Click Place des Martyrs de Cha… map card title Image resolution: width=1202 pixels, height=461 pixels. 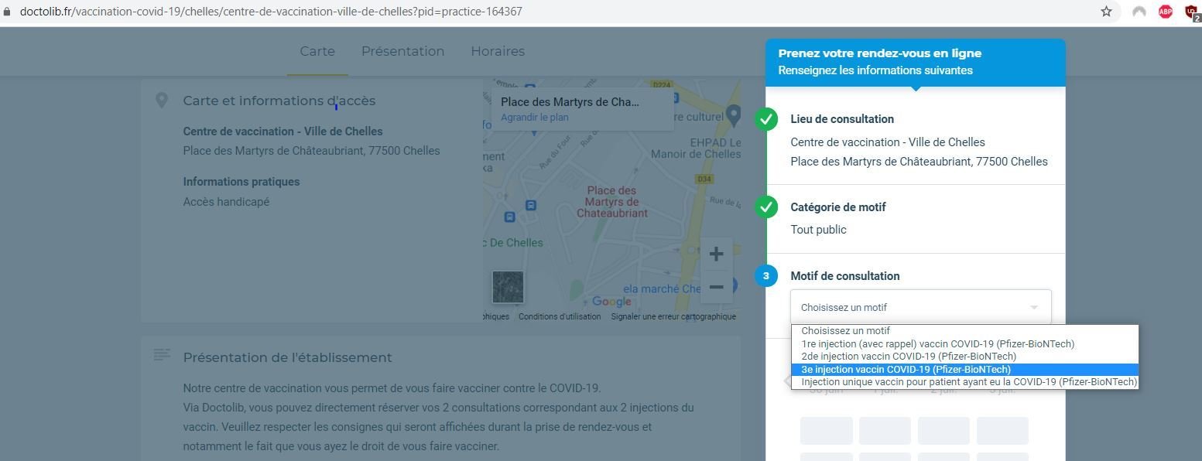coord(570,101)
